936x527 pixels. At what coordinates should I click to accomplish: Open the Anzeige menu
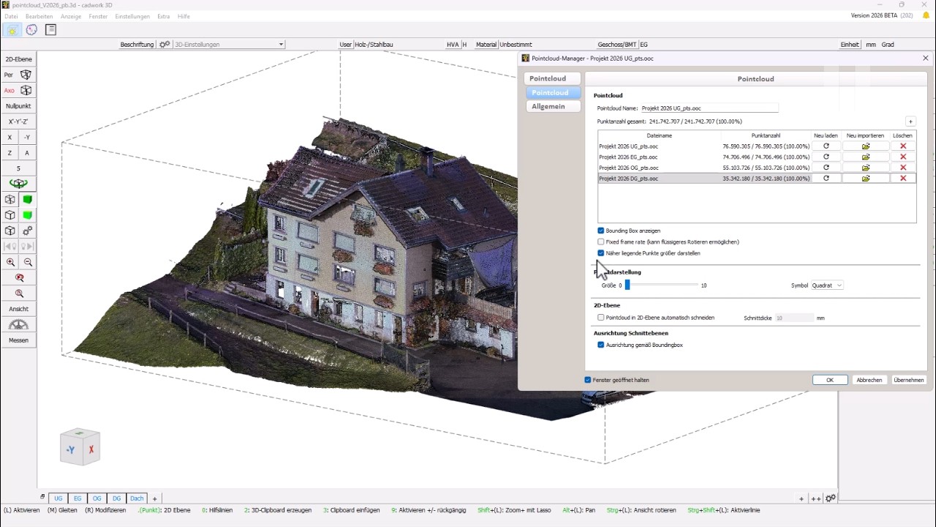[71, 16]
